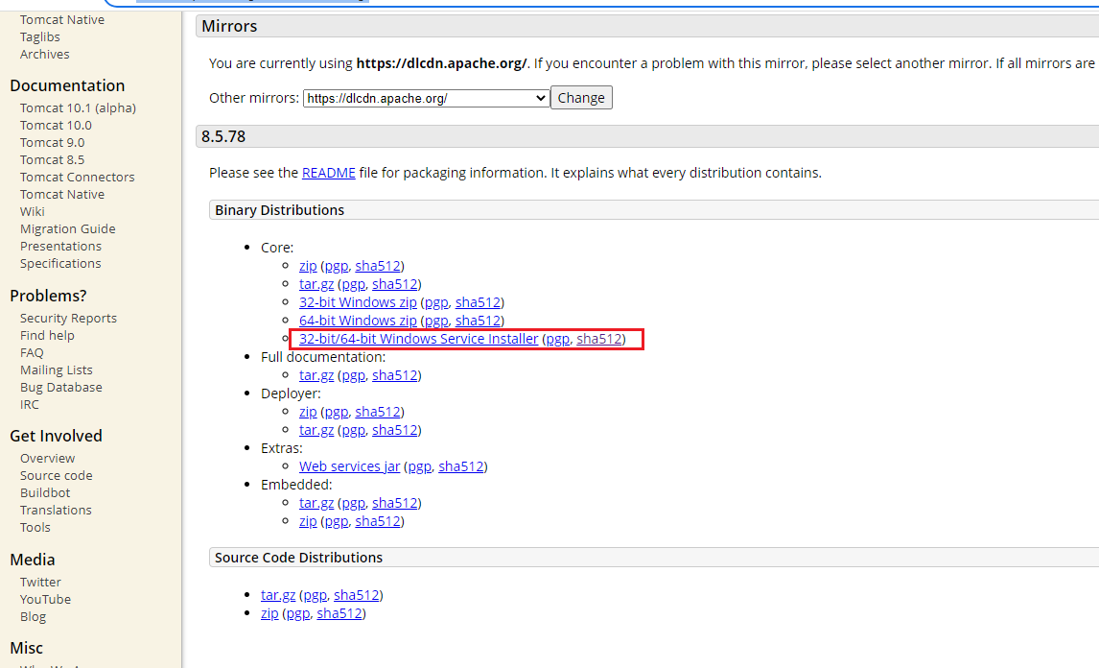
Task: Open Tomcat Connectors documentation
Action: click(x=77, y=178)
